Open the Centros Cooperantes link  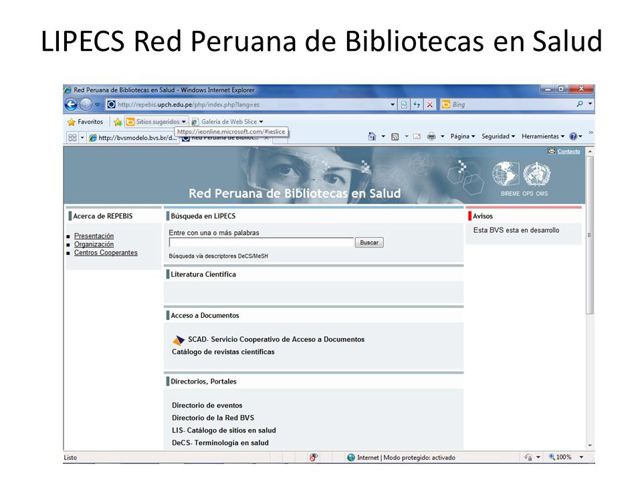pyautogui.click(x=106, y=252)
